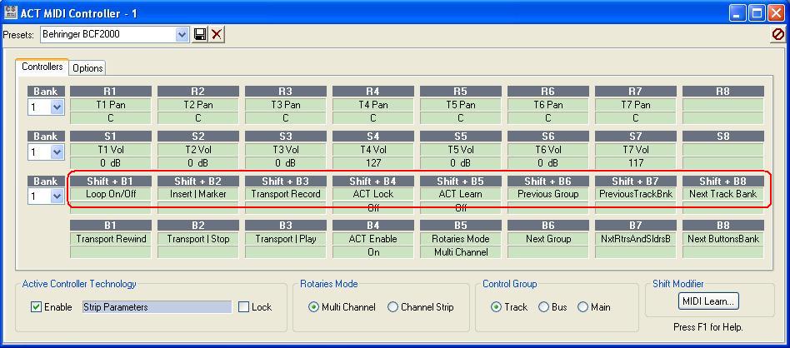Image resolution: width=790 pixels, height=348 pixels.
Task: Toggle the ACT Enable checkbox
Action: 37,306
